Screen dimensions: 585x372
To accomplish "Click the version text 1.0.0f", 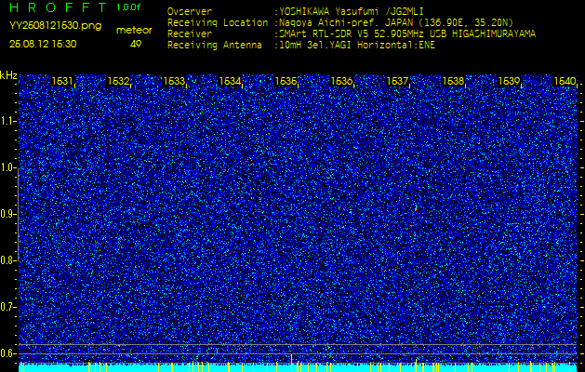I will point(128,7).
